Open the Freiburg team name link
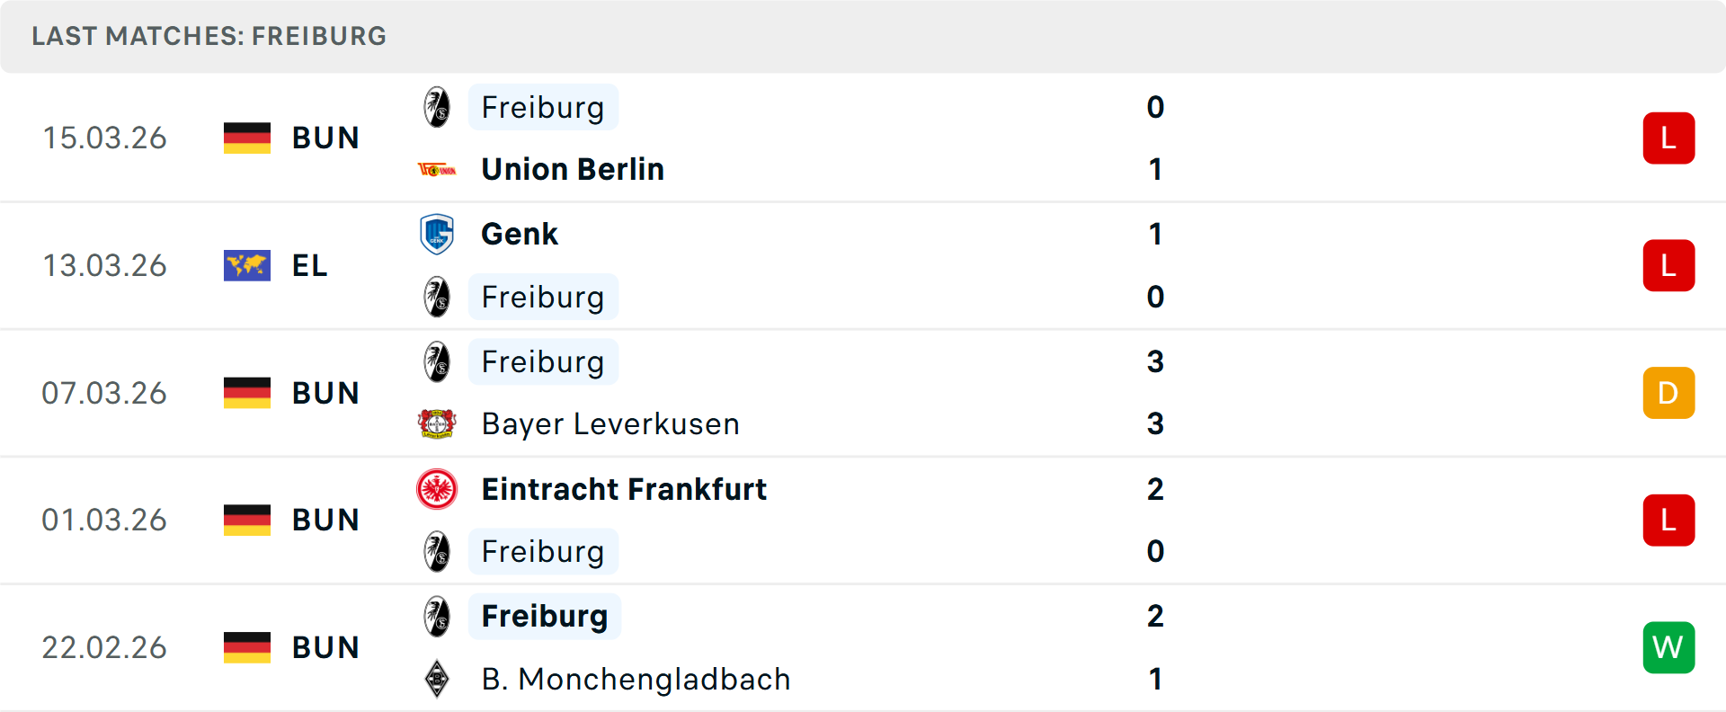This screenshot has width=1726, height=712. click(543, 107)
